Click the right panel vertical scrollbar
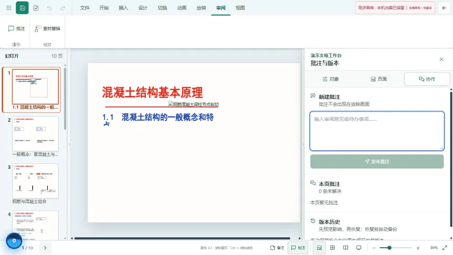453x255 pixels. coord(451,159)
